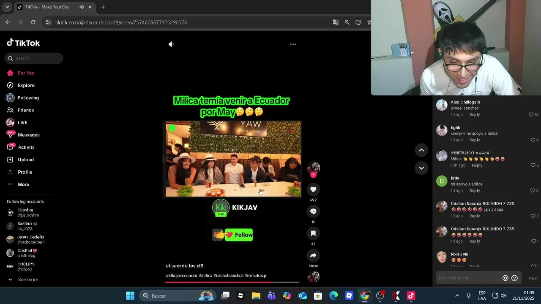Like the METÁLICO comment
Image resolution: width=541 pixels, height=304 pixels.
click(x=533, y=165)
